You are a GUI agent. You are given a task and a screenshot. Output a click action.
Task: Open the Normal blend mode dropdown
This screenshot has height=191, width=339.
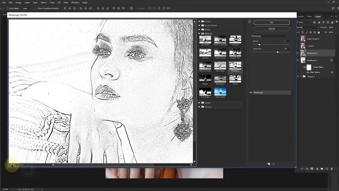click(307, 27)
